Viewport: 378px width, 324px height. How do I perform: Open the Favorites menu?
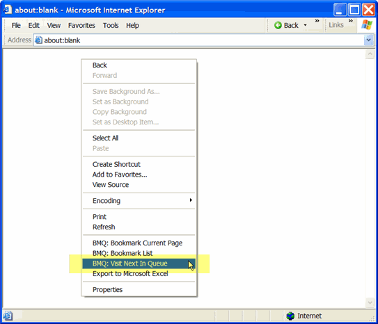(x=81, y=25)
